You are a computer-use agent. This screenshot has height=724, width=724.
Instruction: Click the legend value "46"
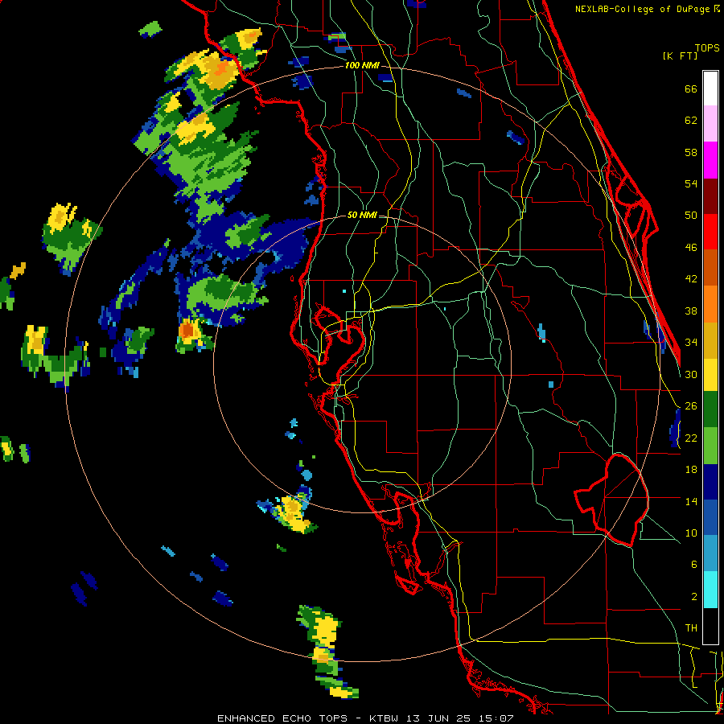(x=691, y=248)
